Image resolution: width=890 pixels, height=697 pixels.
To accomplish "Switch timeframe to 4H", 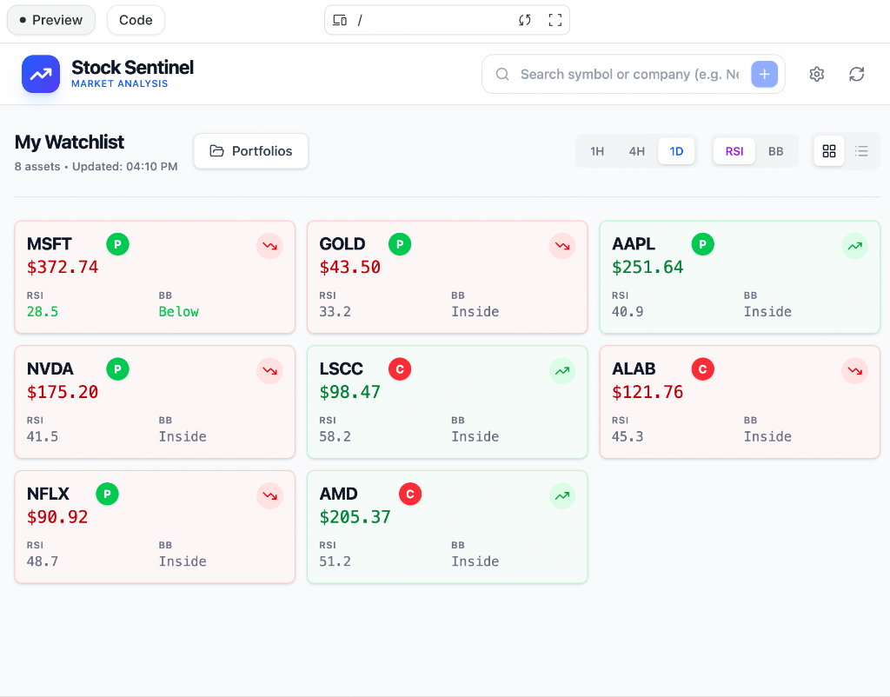I will pyautogui.click(x=637, y=150).
